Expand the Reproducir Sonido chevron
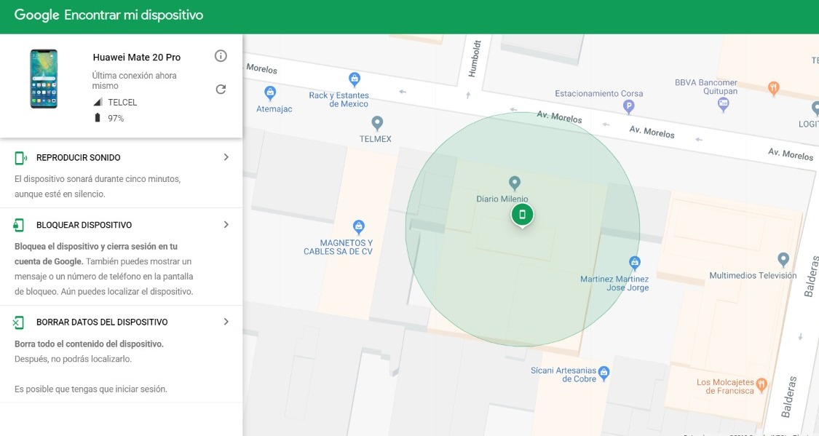Screen dimensions: 819x436 (226, 157)
